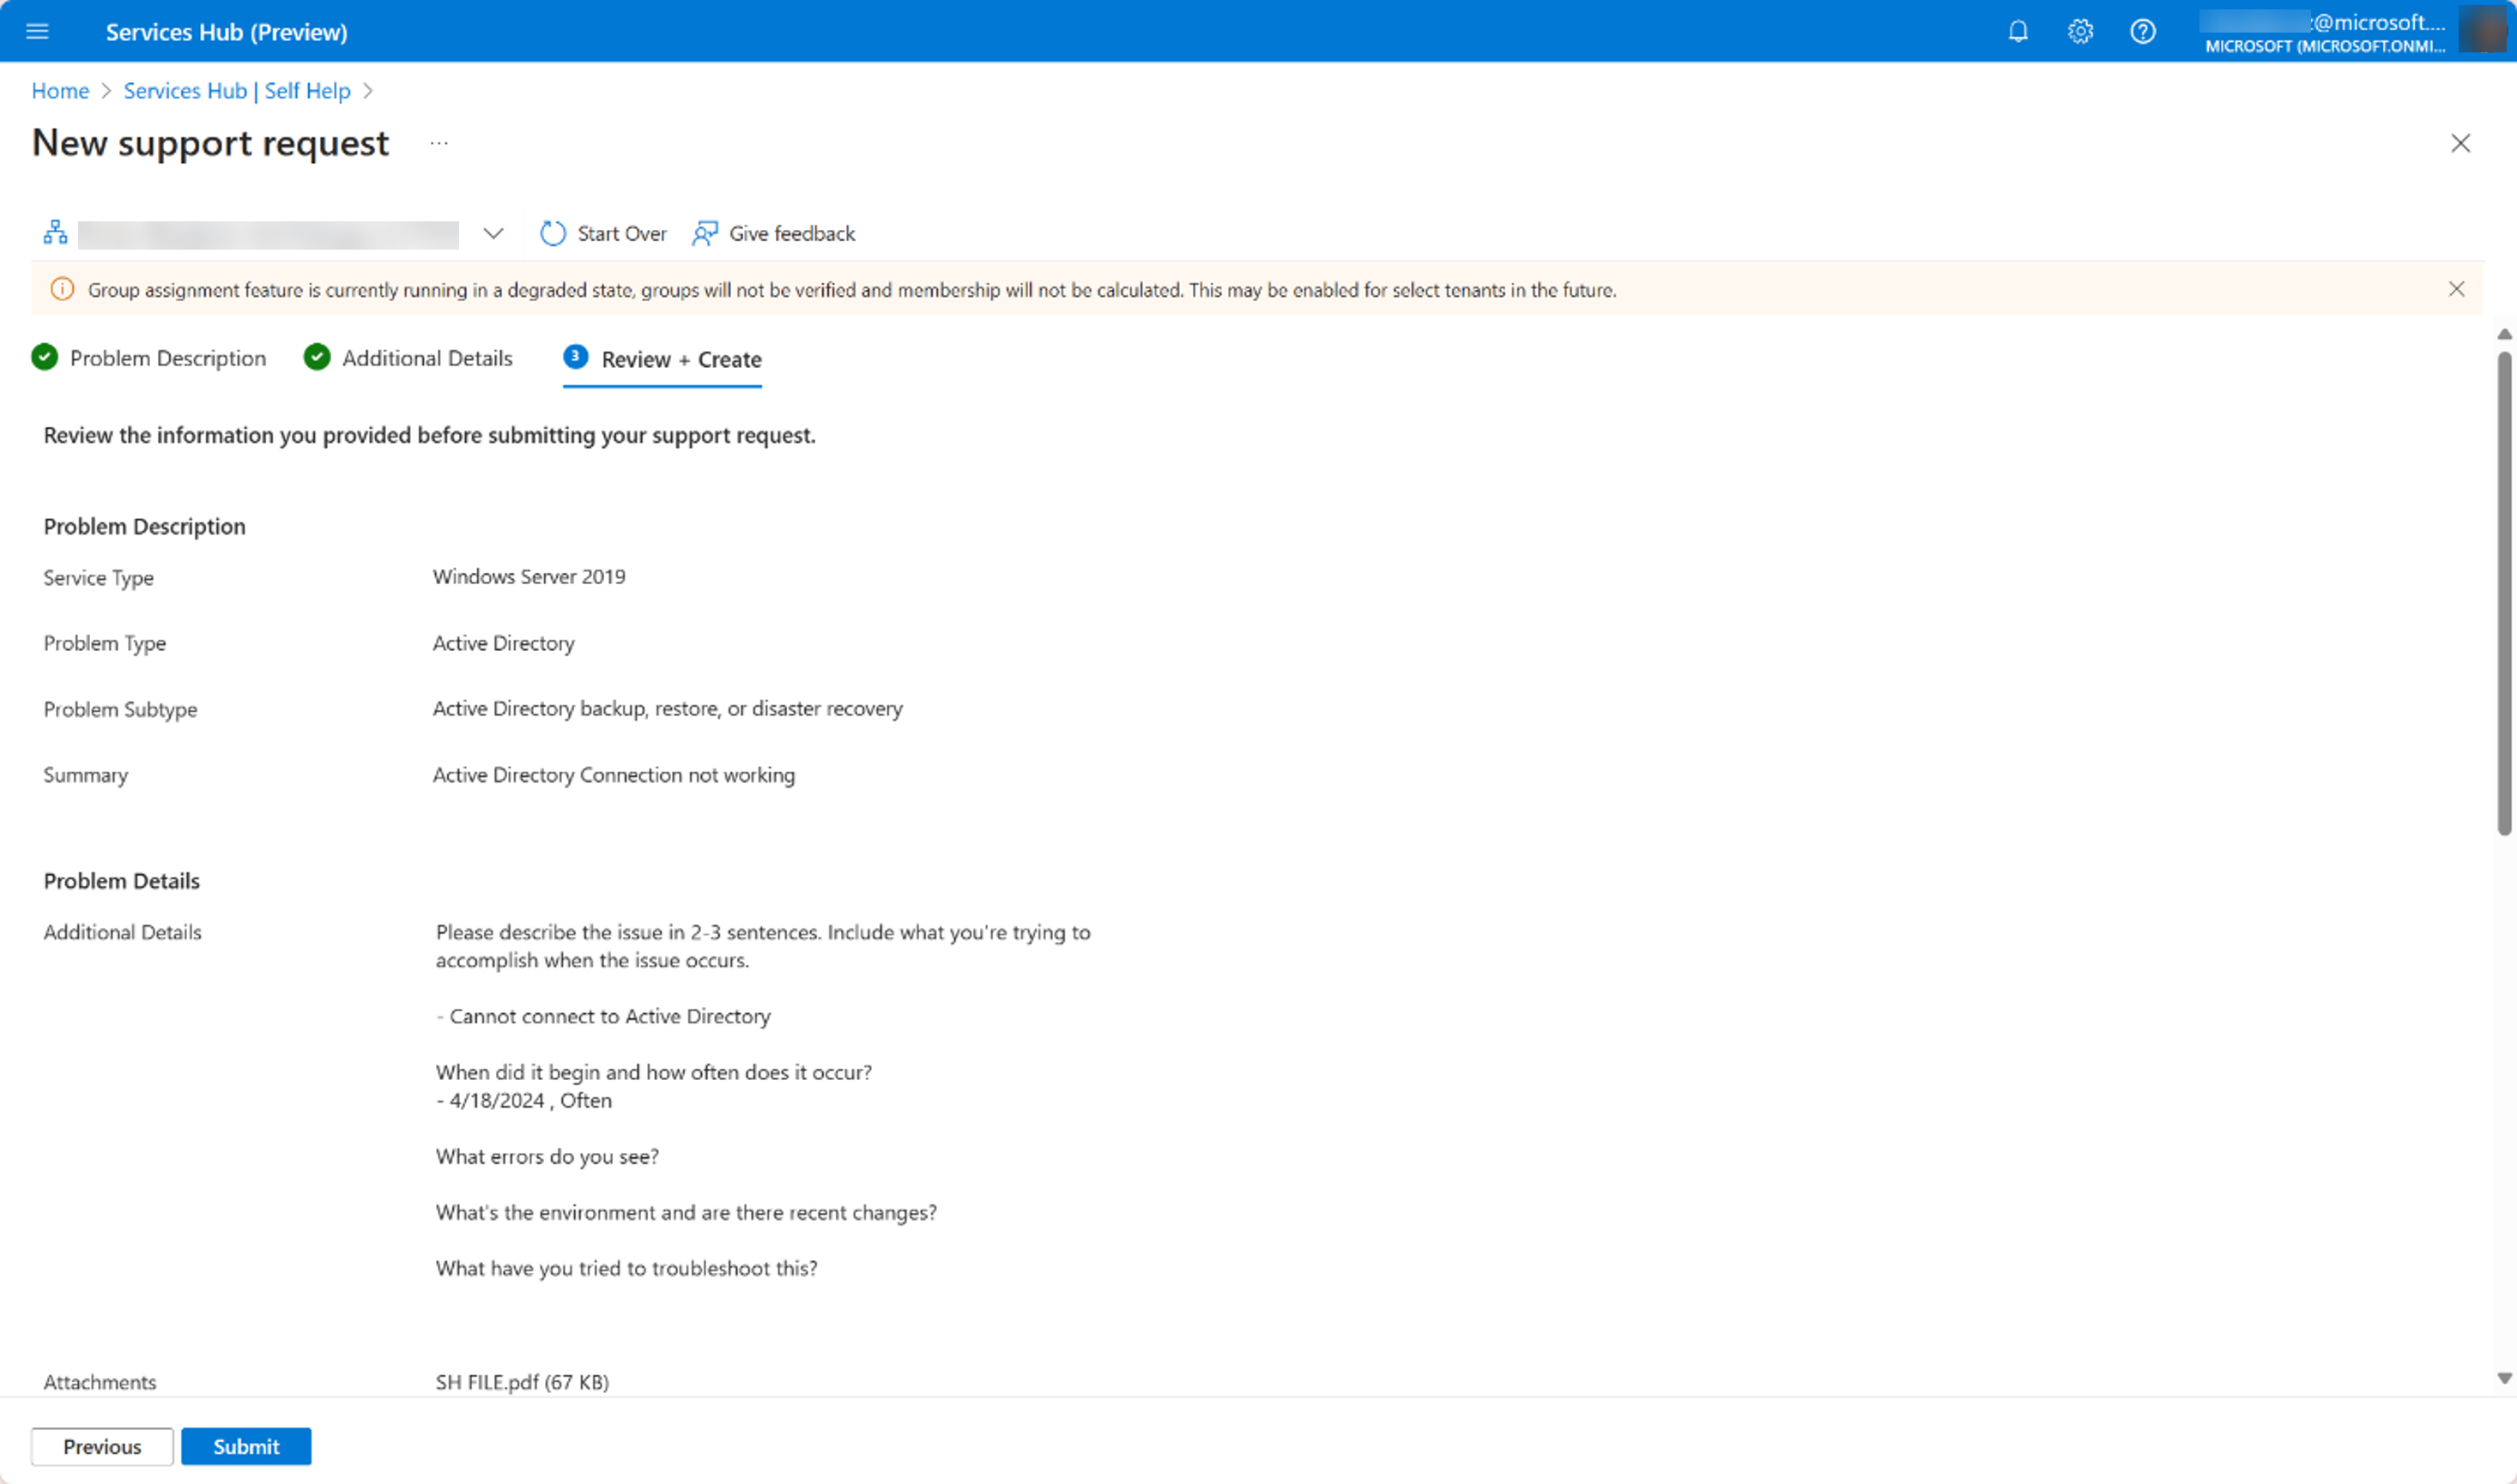This screenshot has height=1484, width=2517.
Task: Click the notifications bell icon
Action: click(2017, 30)
